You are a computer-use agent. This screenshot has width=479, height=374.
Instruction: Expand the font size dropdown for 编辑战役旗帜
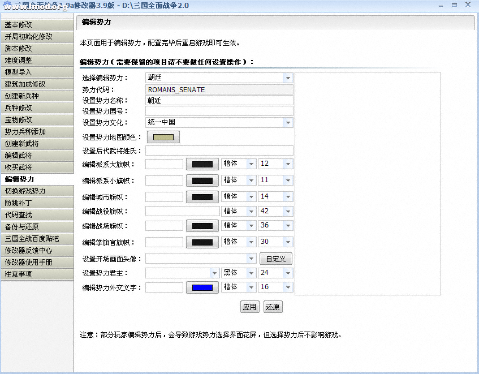288,211
